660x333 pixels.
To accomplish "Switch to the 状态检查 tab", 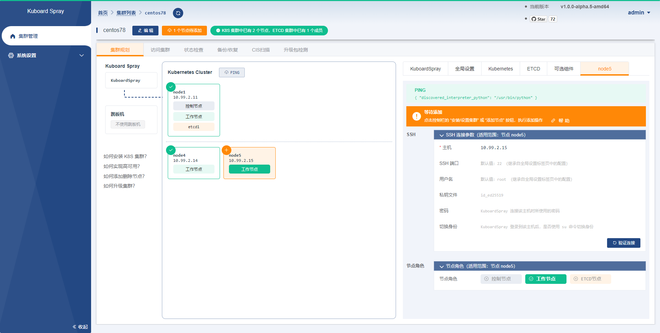I will click(x=194, y=50).
